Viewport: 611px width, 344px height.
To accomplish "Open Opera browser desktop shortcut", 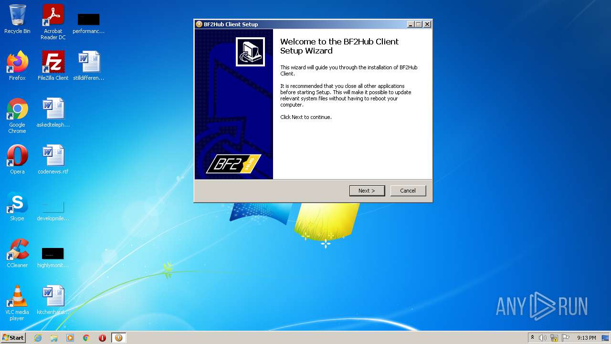I will click(x=17, y=160).
